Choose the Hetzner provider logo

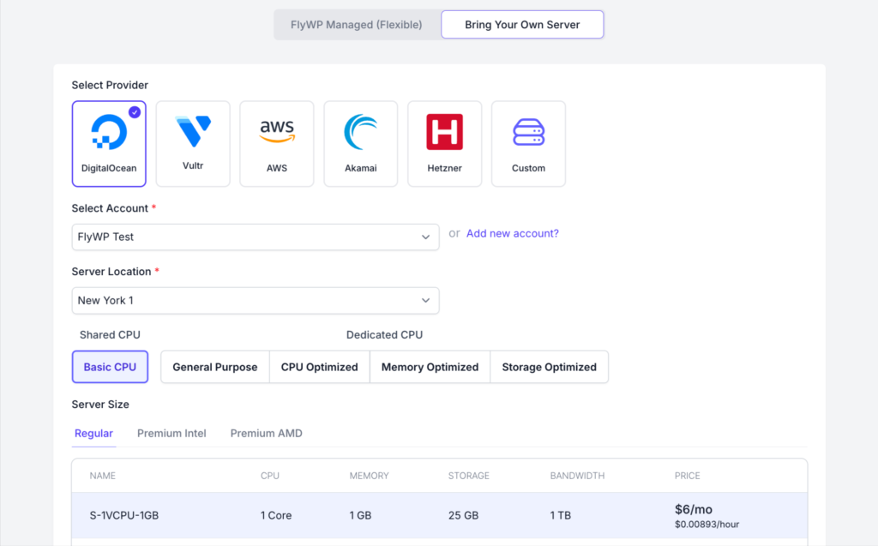point(444,133)
